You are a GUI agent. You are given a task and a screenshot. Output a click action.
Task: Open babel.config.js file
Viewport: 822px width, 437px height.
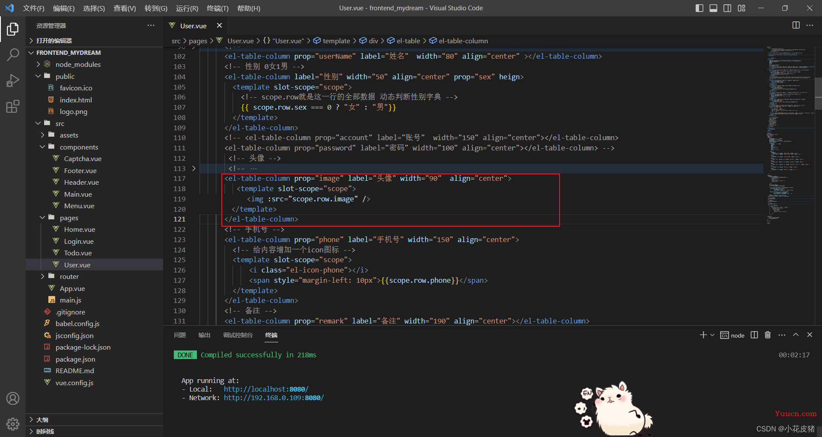coord(94,323)
